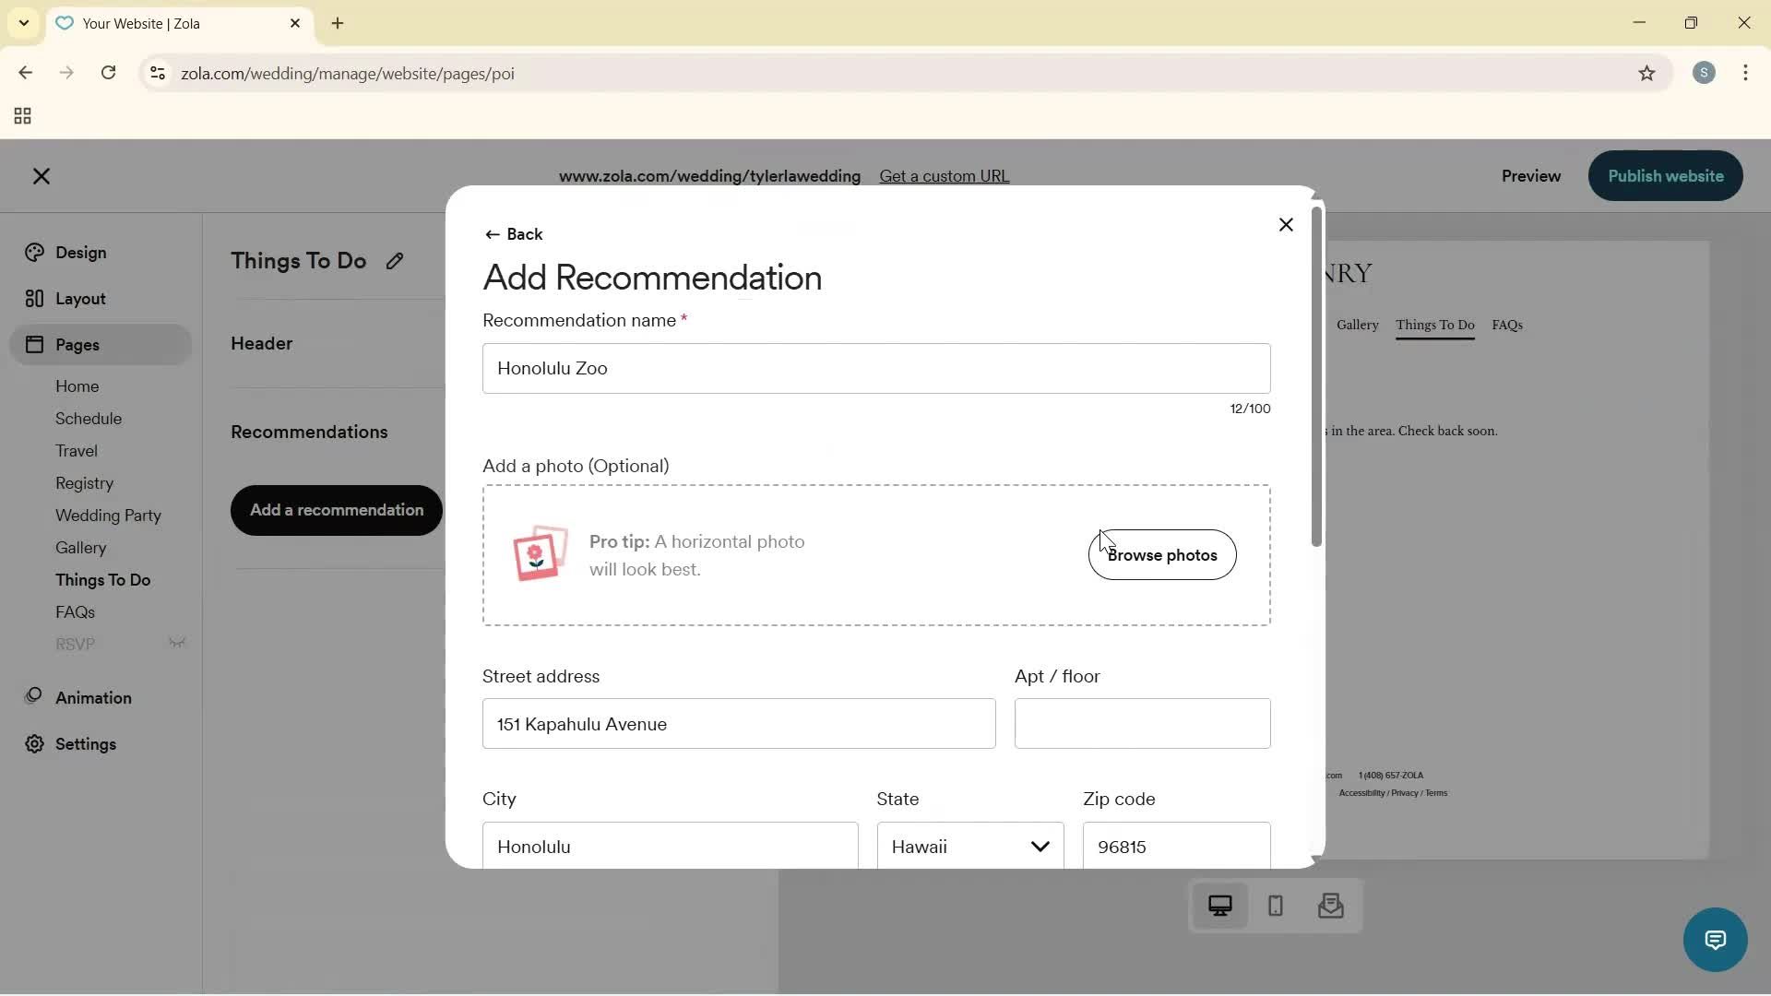Switch to mobile preview mode icon
Screen dimensions: 1771x996
[x=1275, y=907]
